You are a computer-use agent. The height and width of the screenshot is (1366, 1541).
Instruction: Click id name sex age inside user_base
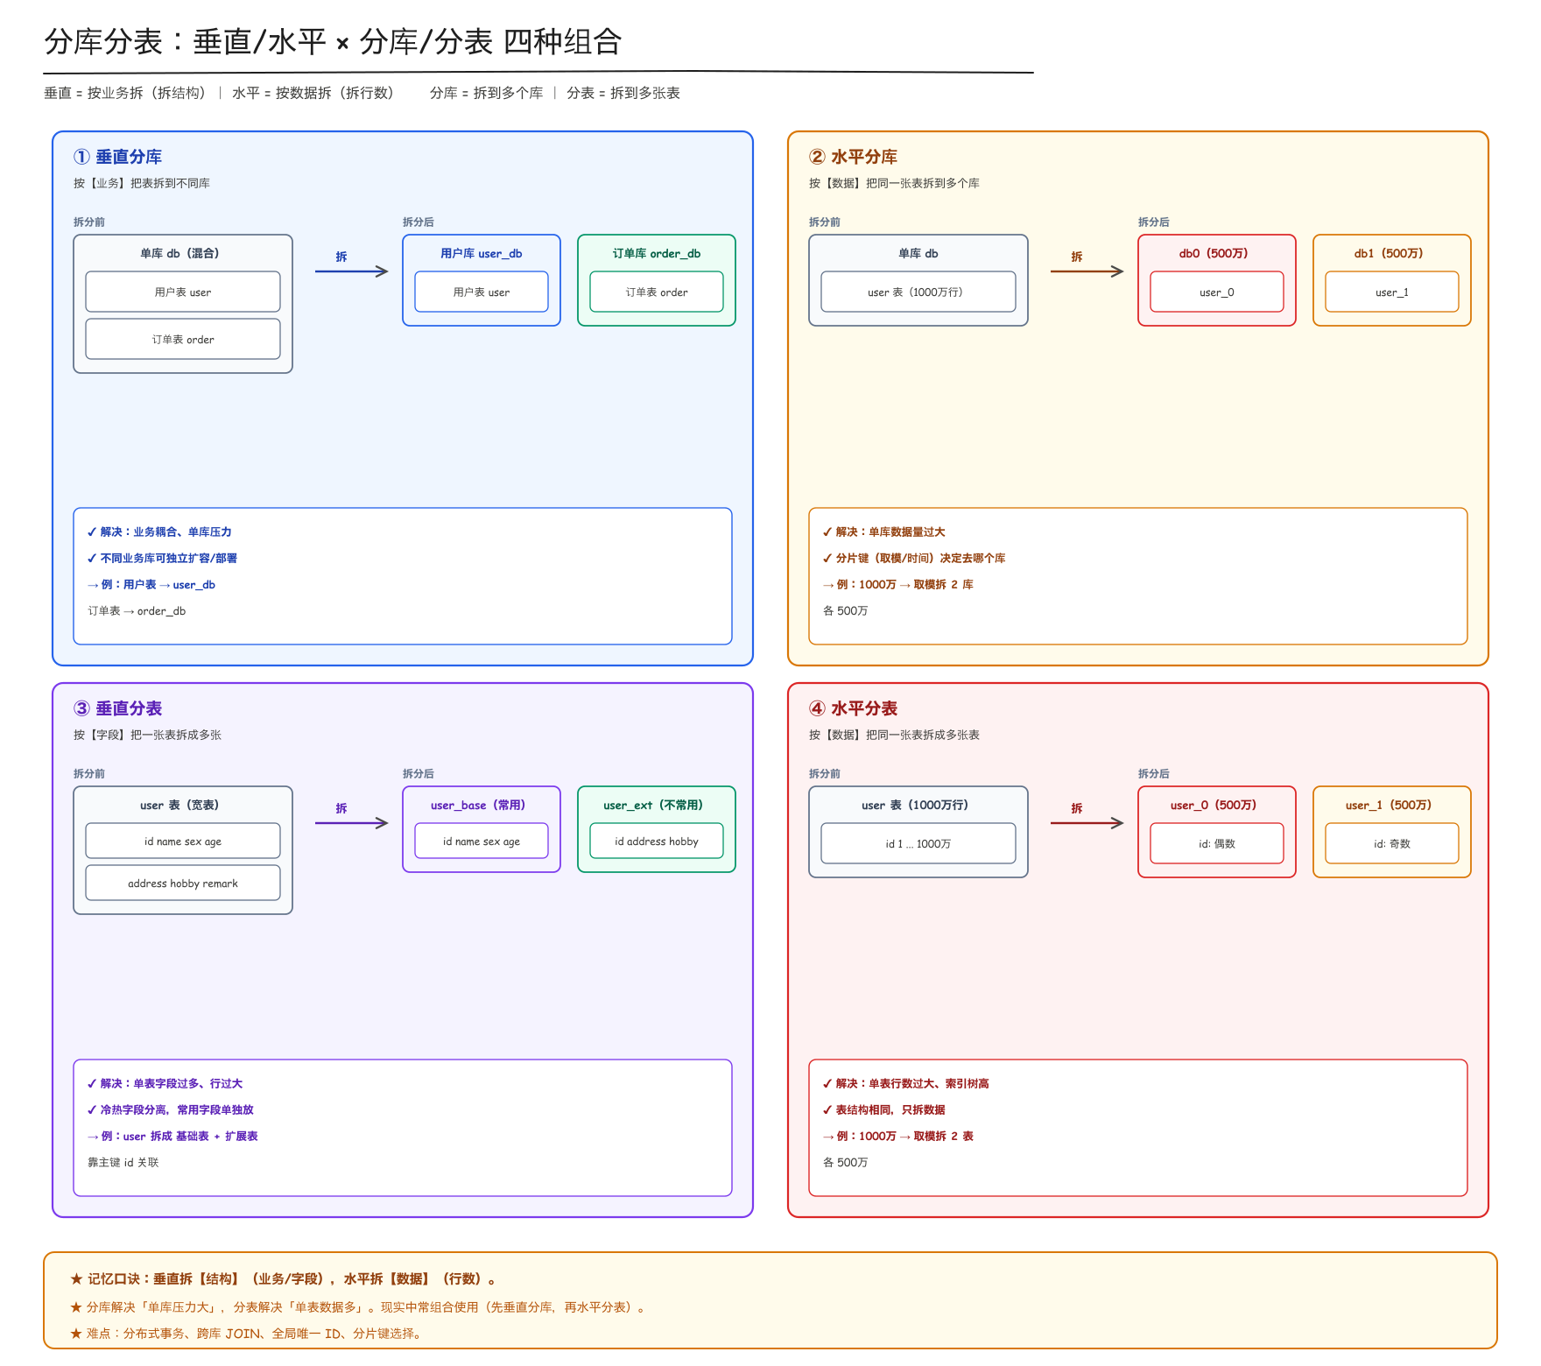tap(482, 841)
